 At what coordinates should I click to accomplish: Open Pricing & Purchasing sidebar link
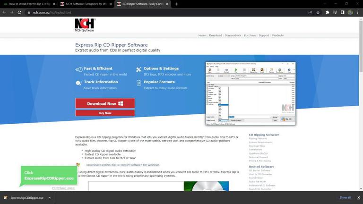260,161
